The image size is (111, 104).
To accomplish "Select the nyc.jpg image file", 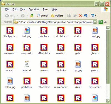I will coord(78,64).
